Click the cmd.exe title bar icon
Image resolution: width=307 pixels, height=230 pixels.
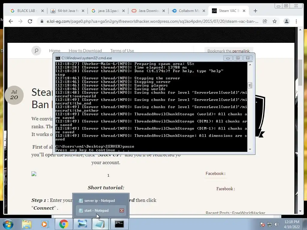pos(58,58)
